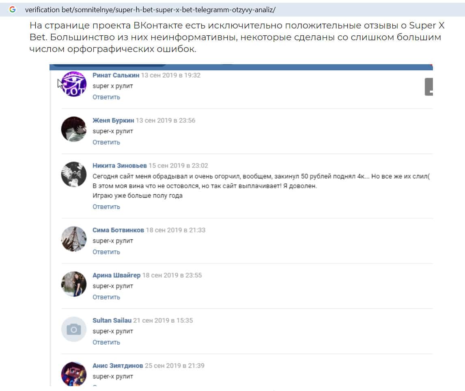Click timestamp 18 сен 2019 в 21:33
Viewport: 465px width, 391px height.
[x=176, y=230]
